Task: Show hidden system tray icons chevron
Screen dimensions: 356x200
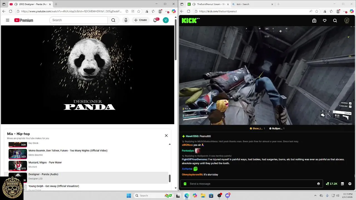Action: coord(315,196)
